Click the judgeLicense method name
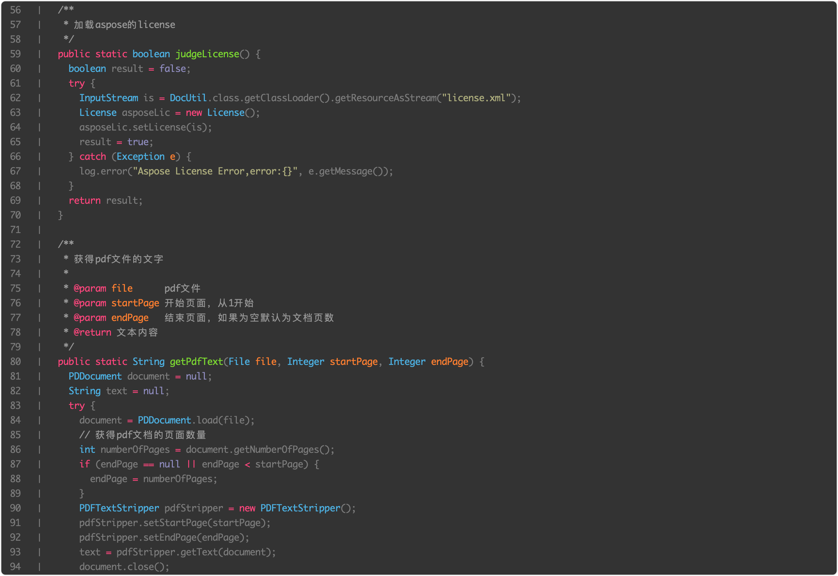838x576 pixels. point(207,54)
